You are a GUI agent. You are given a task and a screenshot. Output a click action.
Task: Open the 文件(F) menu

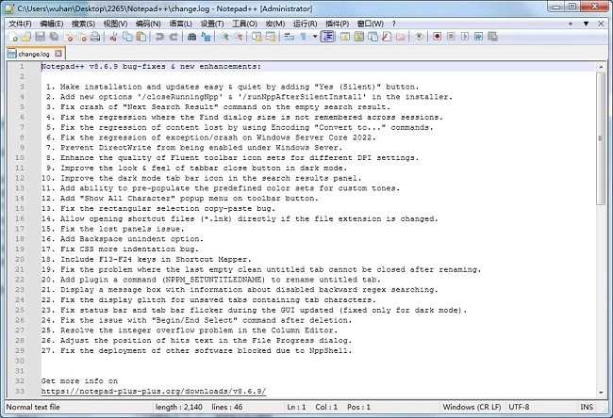pos(20,24)
